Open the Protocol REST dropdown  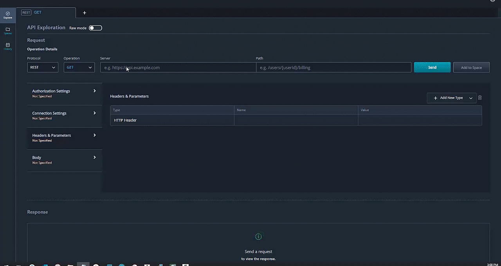point(43,67)
